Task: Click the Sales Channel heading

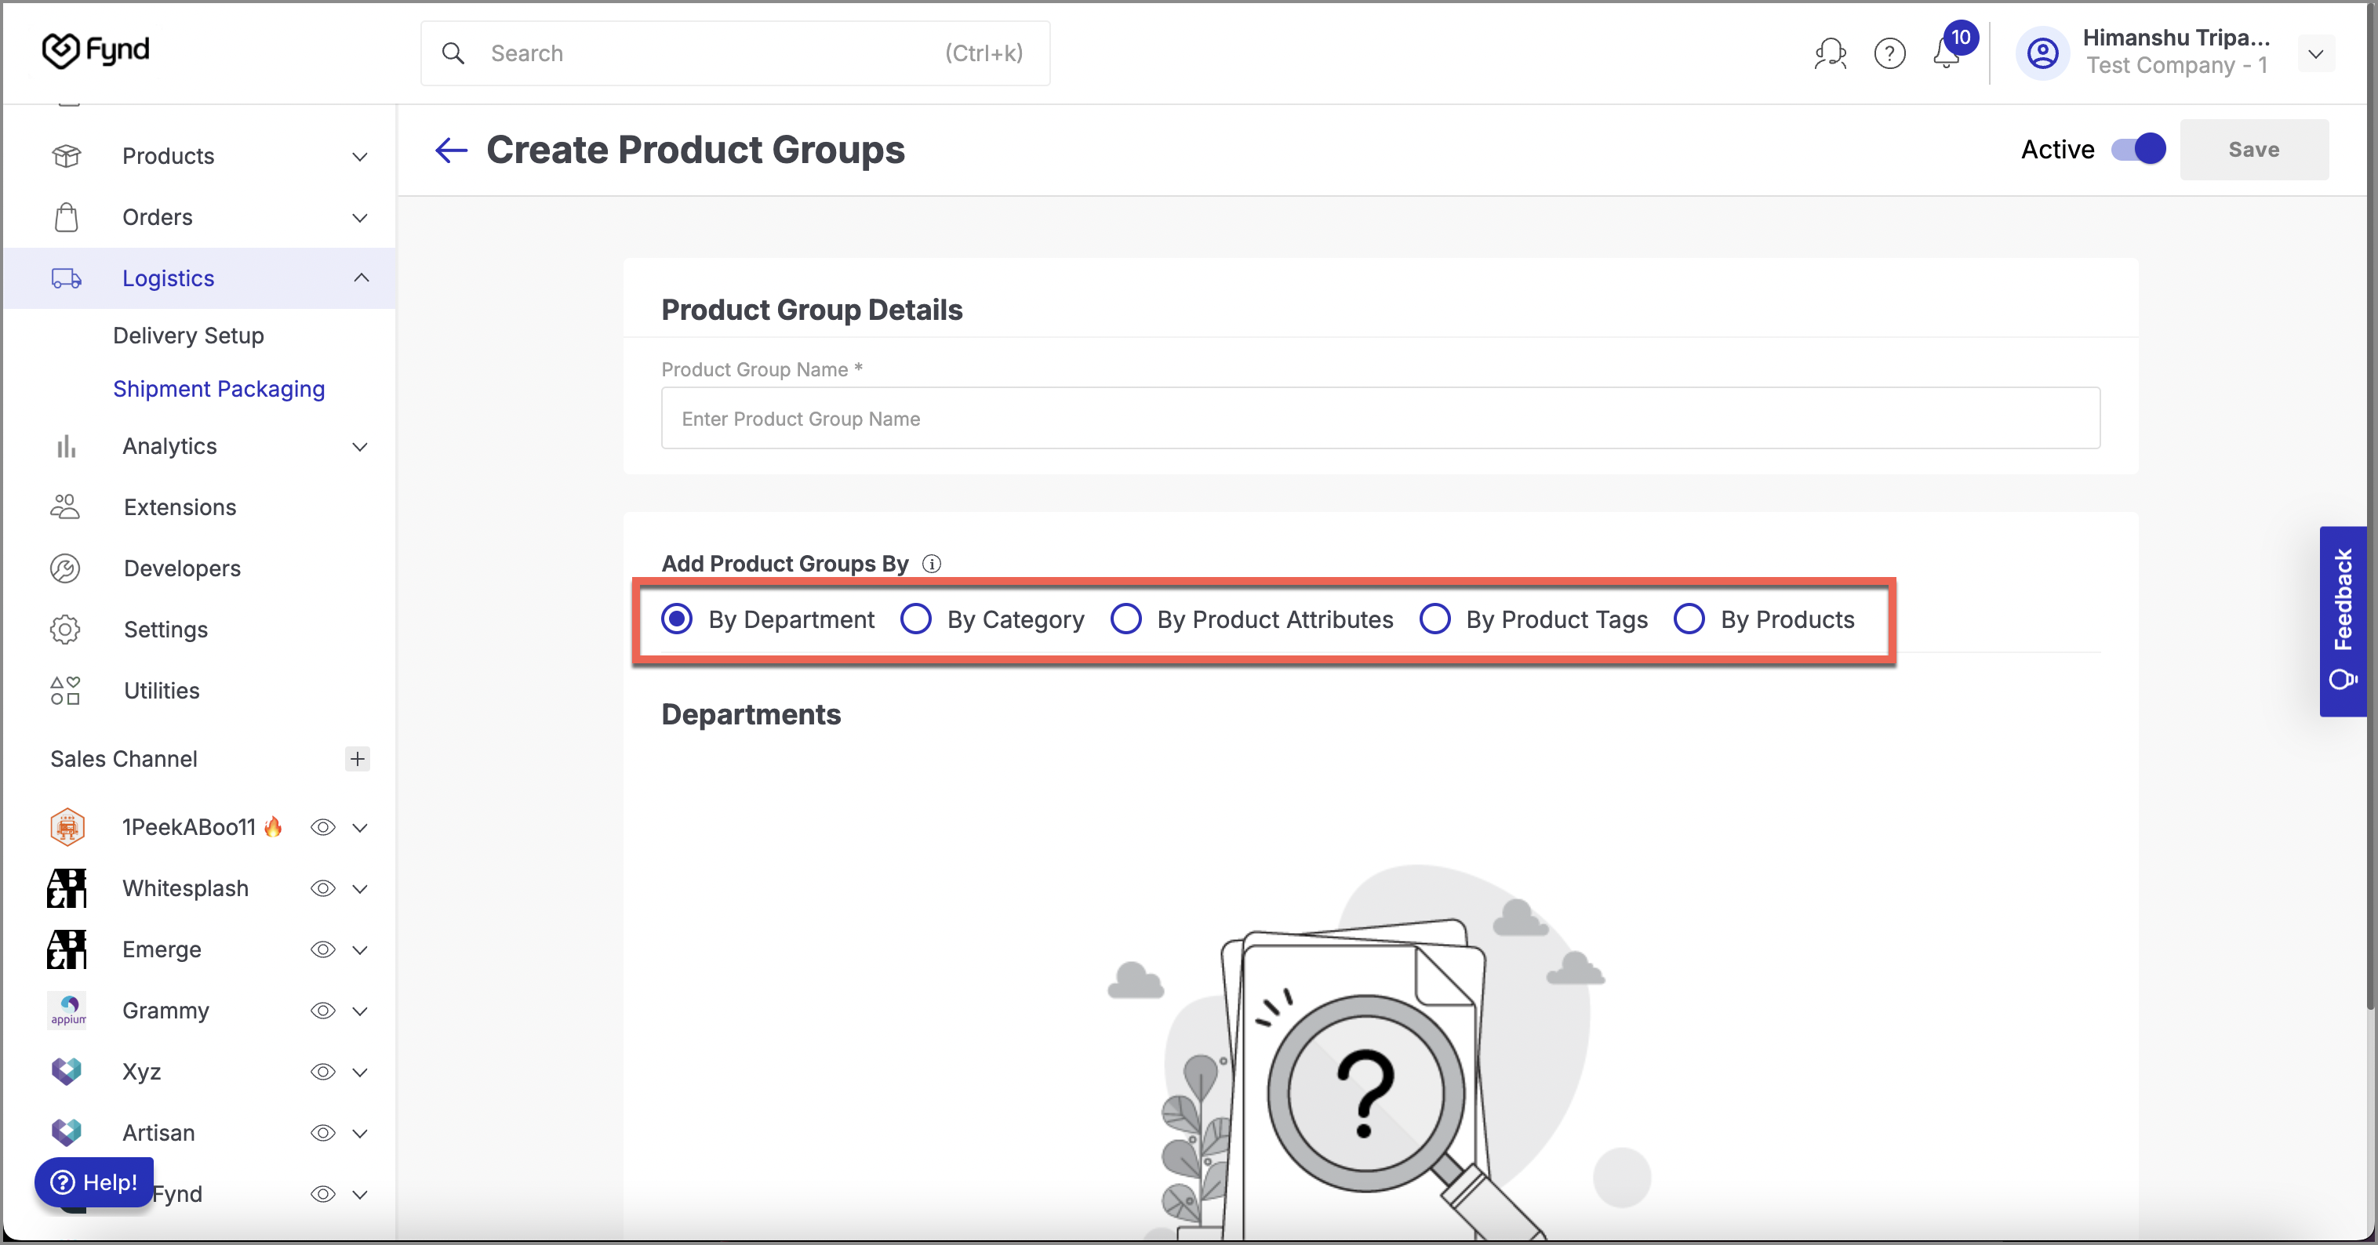Action: (124, 759)
